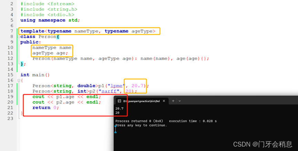
Task: Click the Person constructor definition line
Action: (121, 58)
